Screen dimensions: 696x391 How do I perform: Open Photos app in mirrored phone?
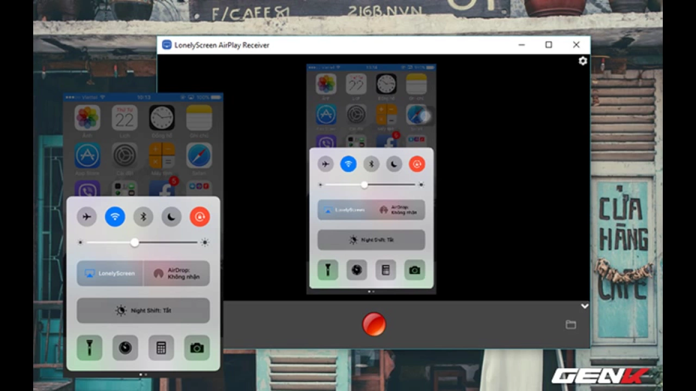pyautogui.click(x=326, y=84)
